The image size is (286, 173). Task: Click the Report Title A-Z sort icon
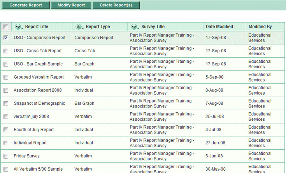pyautogui.click(x=19, y=27)
